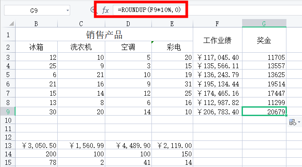Click the 奖金 header cell
This screenshot has height=167, width=302.
point(264,40)
